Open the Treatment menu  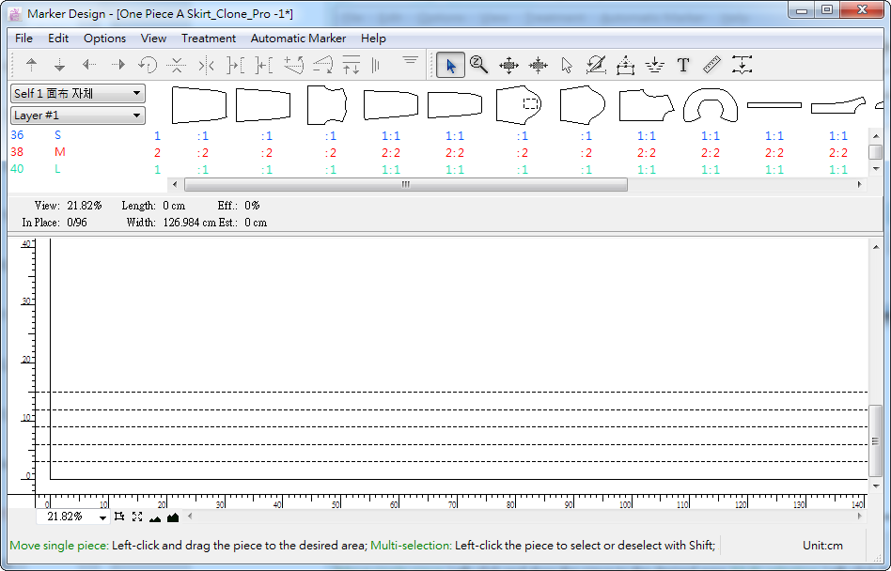pyautogui.click(x=209, y=39)
